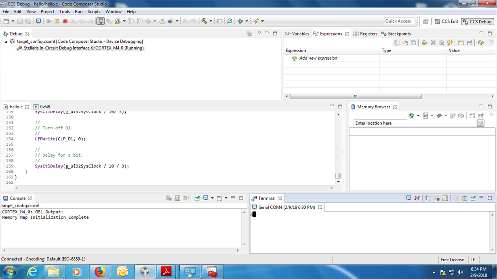Toggle Show Logical Structure icon in Expressions toolbar
Screen dimensions: 497x279
click(x=405, y=43)
